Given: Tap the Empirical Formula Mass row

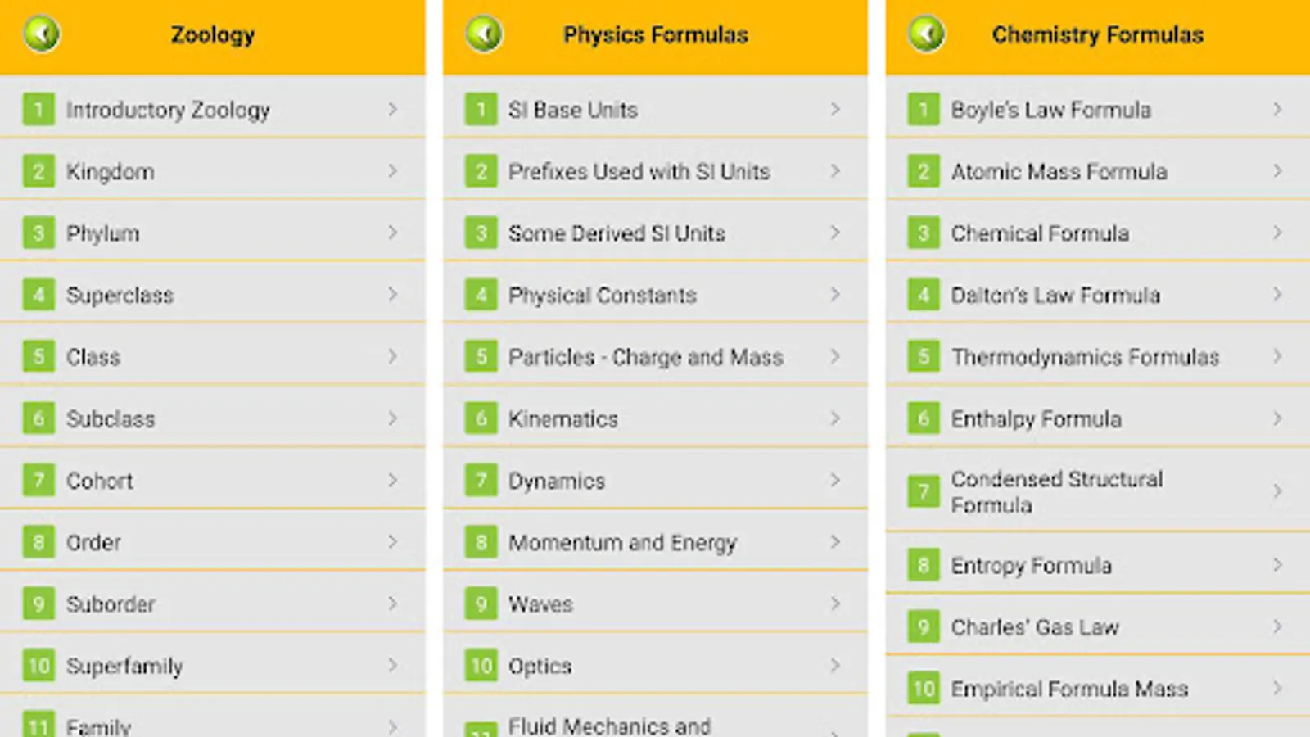Looking at the screenshot, I should [1068, 690].
